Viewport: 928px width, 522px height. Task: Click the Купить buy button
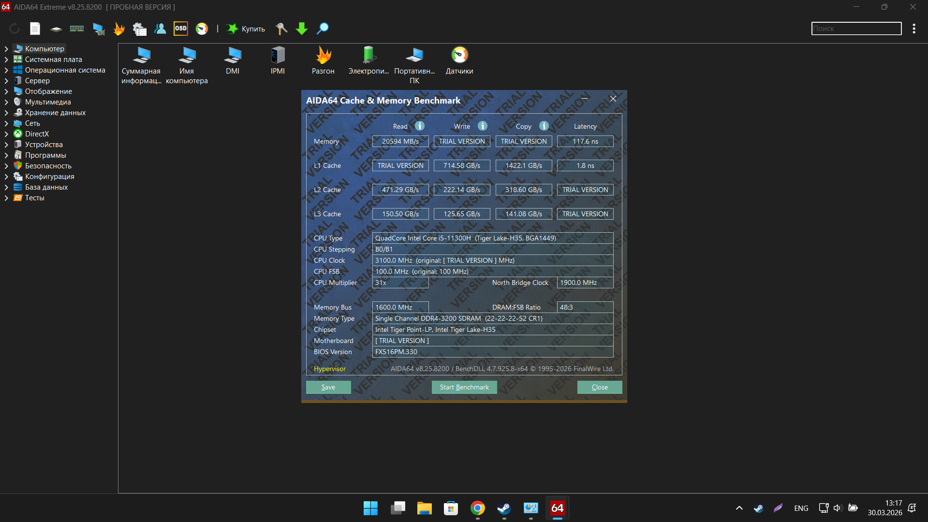(246, 29)
